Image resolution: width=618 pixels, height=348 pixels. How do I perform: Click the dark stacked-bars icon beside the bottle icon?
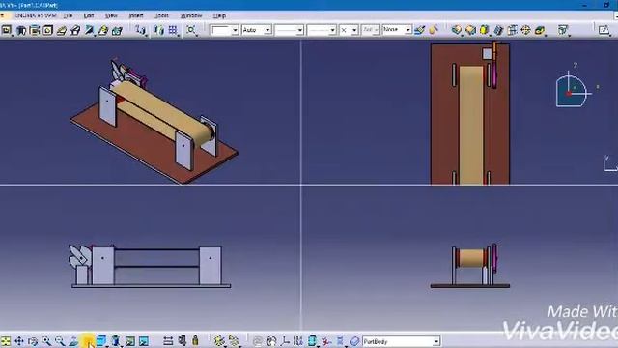(x=183, y=341)
